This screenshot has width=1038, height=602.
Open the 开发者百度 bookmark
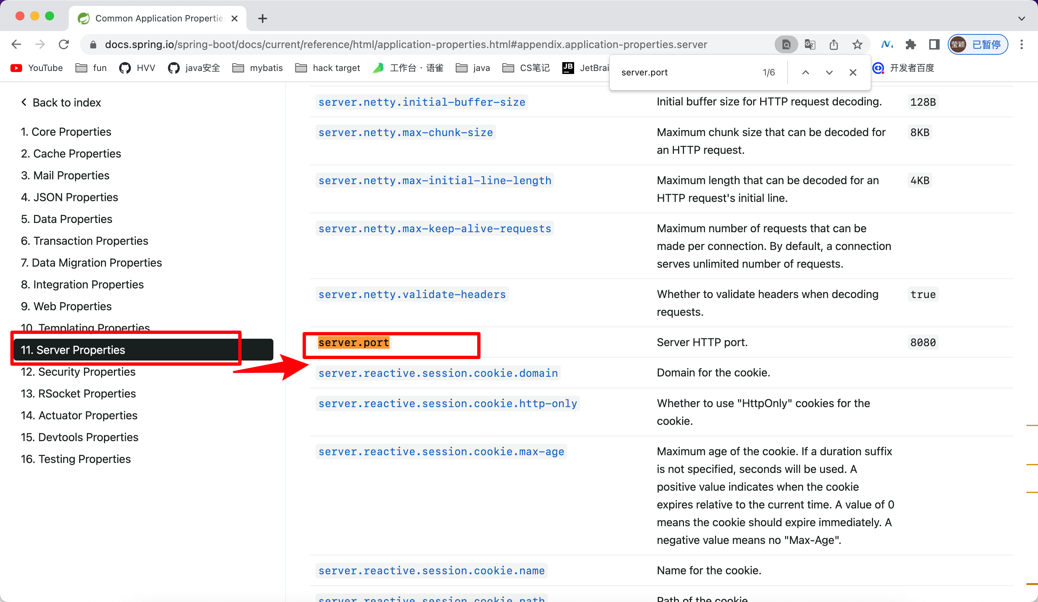click(903, 68)
